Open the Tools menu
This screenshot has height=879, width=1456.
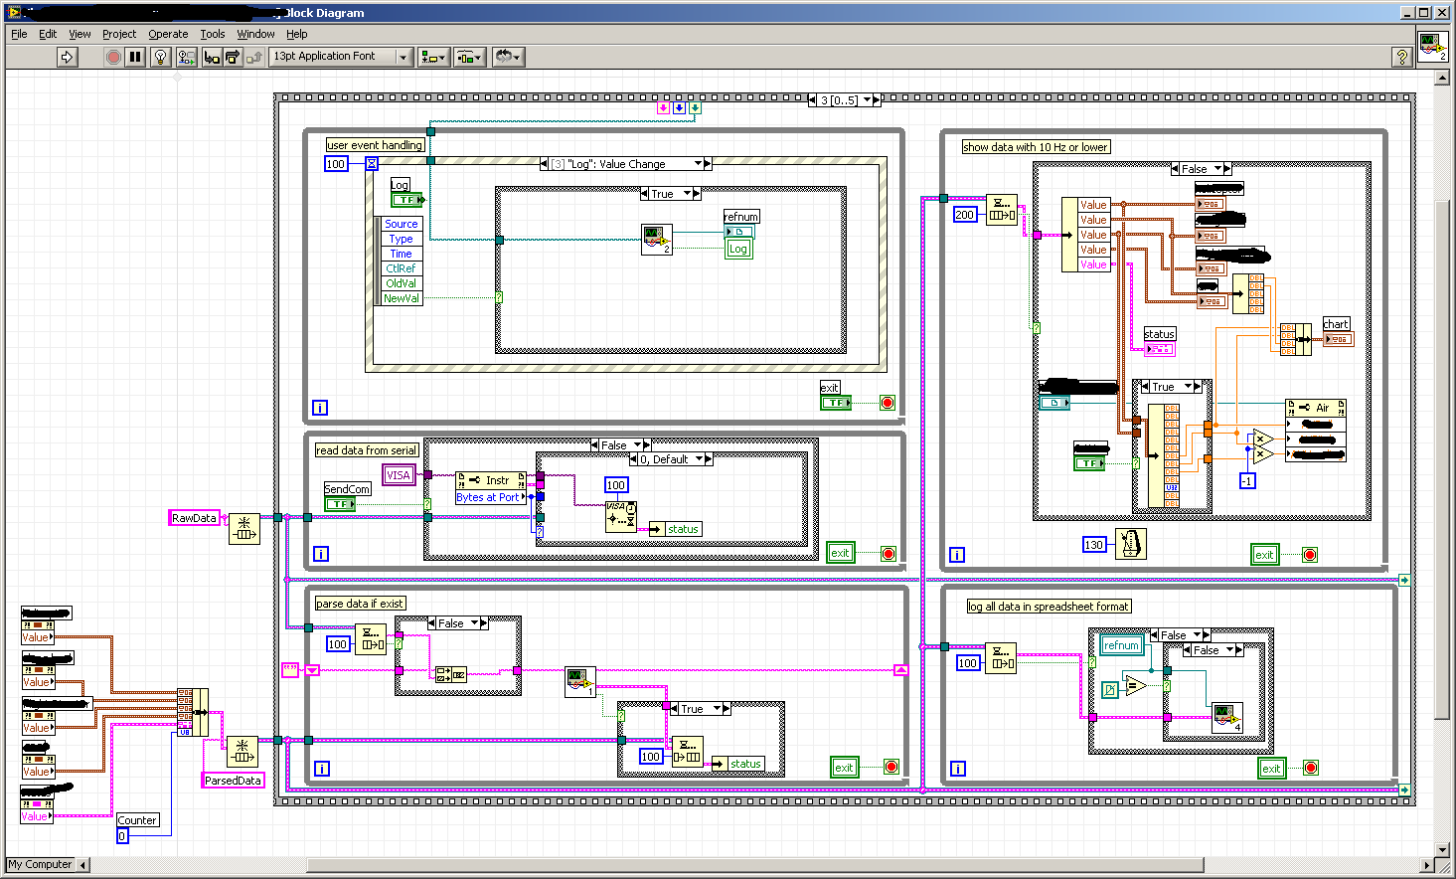pyautogui.click(x=212, y=34)
